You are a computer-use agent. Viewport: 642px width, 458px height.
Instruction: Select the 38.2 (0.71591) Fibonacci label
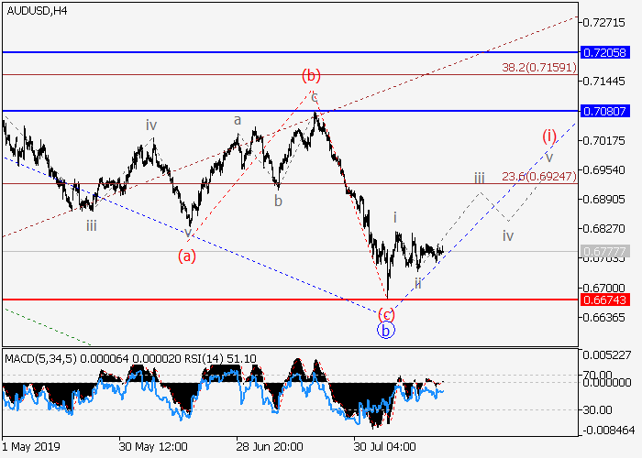[x=537, y=68]
